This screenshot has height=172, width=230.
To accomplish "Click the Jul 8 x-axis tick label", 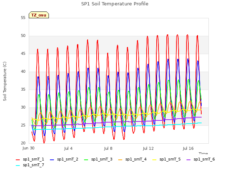I will [108, 148].
